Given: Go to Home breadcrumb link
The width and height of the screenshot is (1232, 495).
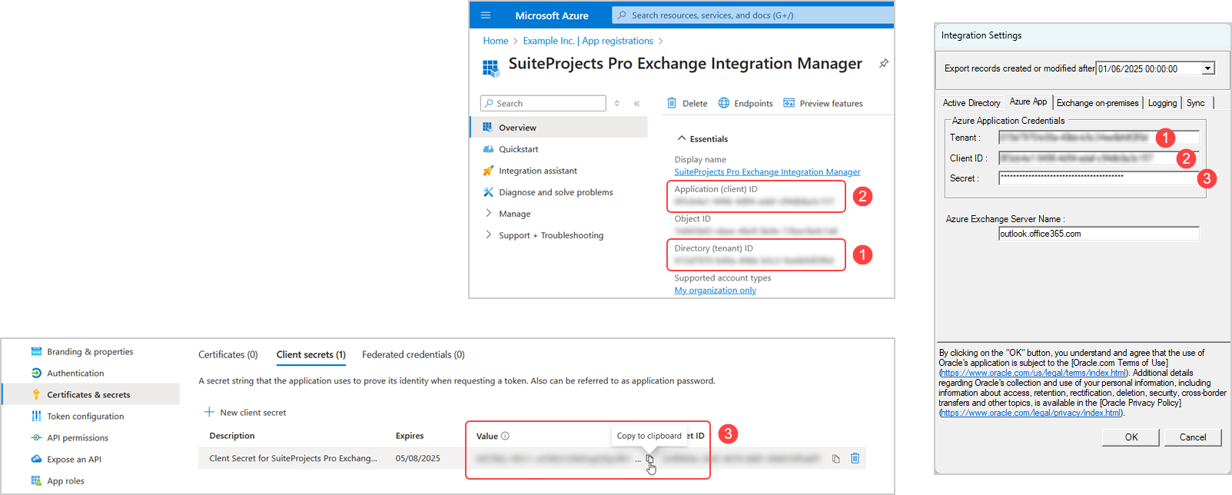Looking at the screenshot, I should coord(496,41).
